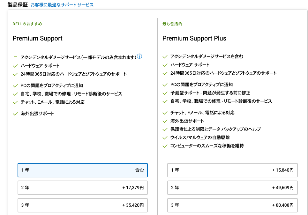The width and height of the screenshot is (308, 215).
Task: Choose Premium Support Plus 3年 +80,408円
Action: tap(232, 205)
